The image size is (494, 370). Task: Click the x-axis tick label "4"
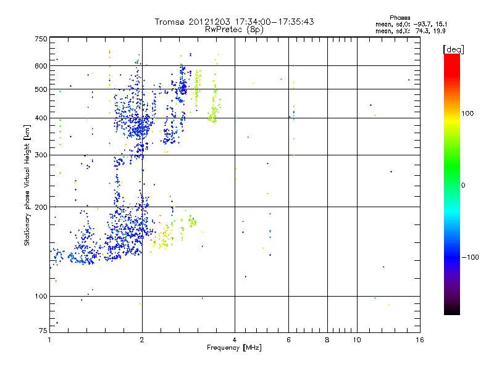coord(235,340)
